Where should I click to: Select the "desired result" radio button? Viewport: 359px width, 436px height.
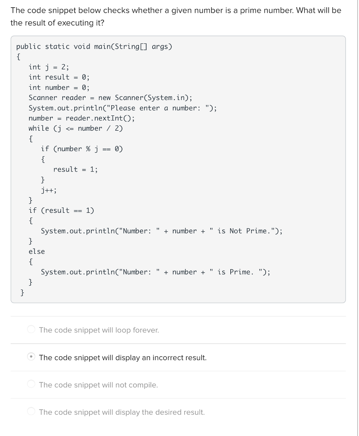click(x=31, y=412)
